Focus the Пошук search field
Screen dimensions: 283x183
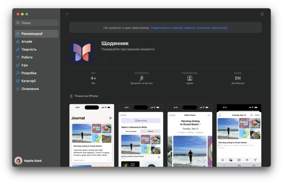tap(36, 23)
